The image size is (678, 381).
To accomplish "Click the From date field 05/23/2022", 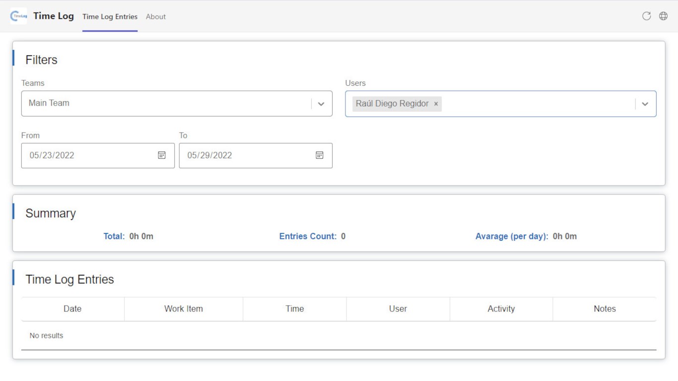I will 89,155.
